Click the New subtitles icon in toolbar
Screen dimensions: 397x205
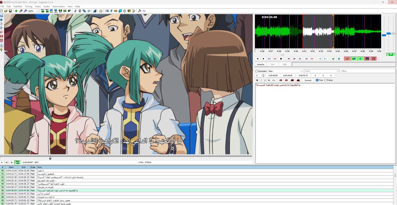coord(2,11)
